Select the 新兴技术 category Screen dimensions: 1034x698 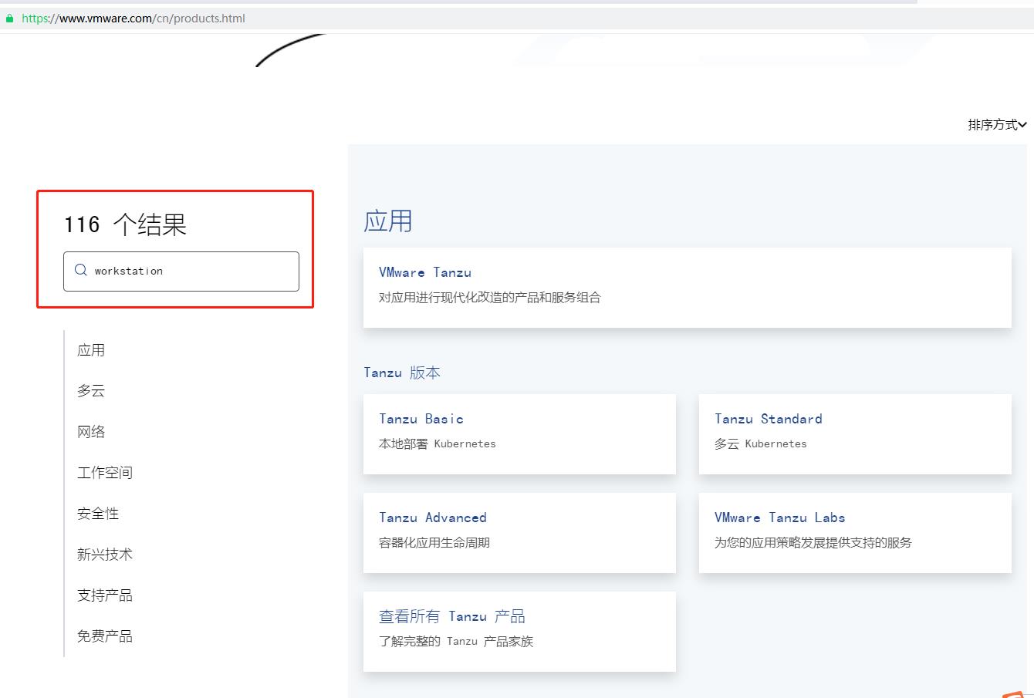pyautogui.click(x=105, y=554)
